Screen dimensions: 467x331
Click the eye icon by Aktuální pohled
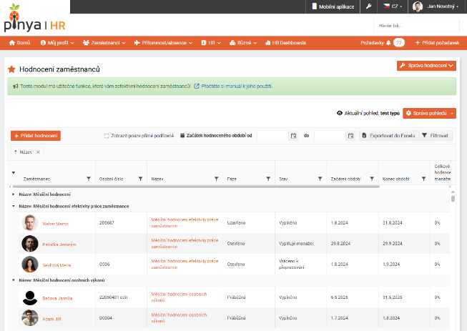(340, 113)
